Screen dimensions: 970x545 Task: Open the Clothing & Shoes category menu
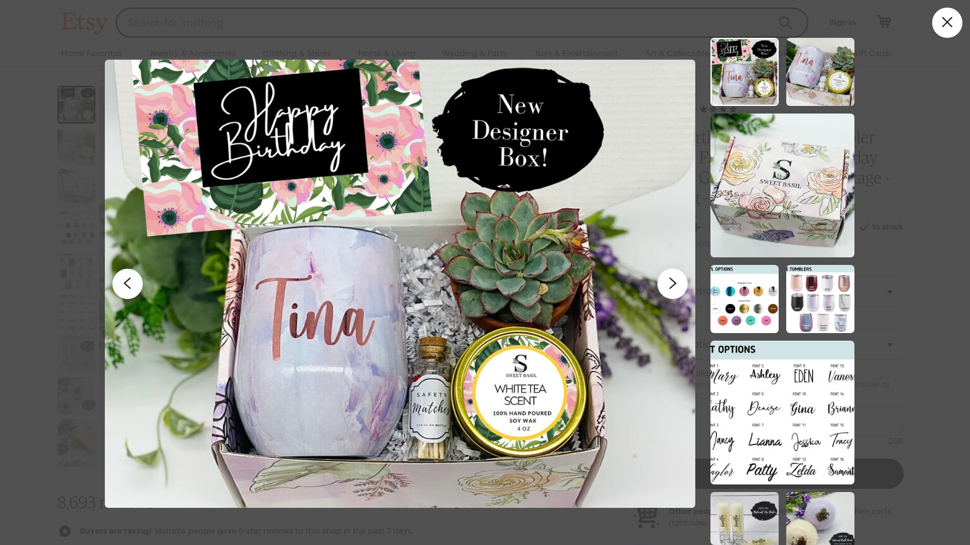tap(297, 54)
